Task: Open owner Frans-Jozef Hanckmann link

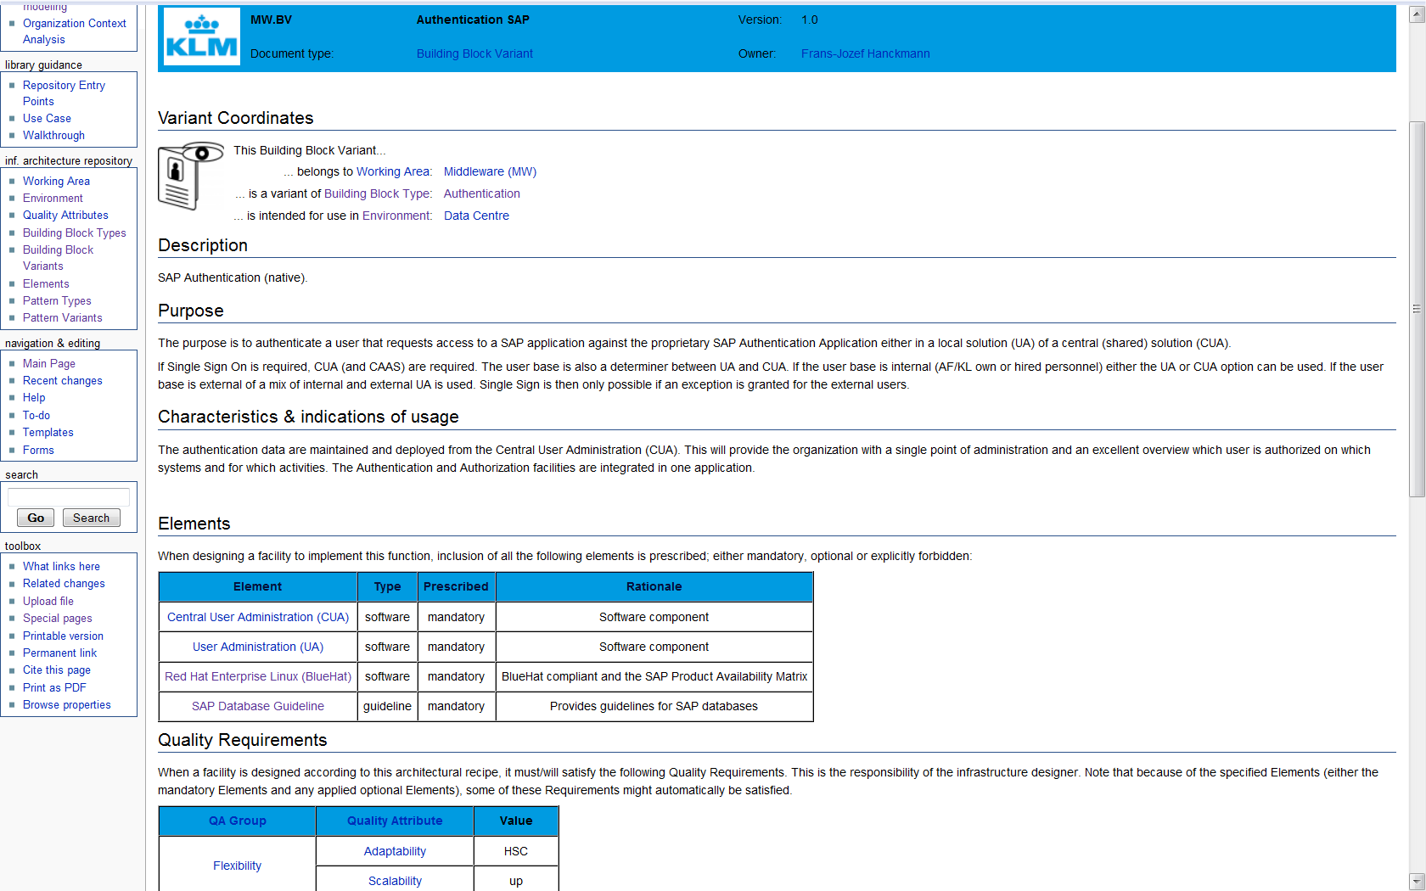Action: [865, 53]
